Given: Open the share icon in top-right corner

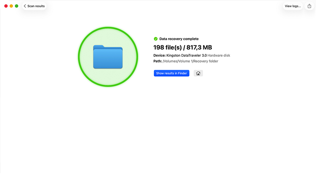Looking at the screenshot, I should [x=310, y=6].
